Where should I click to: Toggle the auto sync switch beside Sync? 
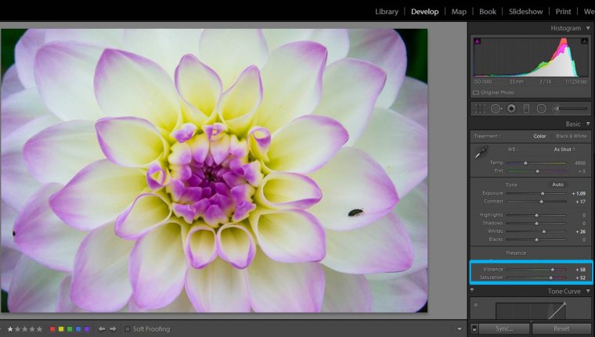[474, 328]
